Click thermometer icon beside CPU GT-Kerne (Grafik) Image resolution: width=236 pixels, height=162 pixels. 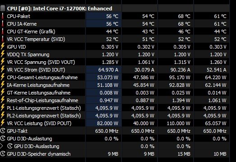point(3,31)
